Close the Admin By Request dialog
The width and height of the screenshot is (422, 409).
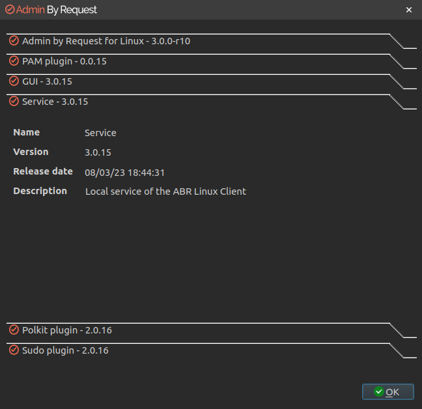409,10
